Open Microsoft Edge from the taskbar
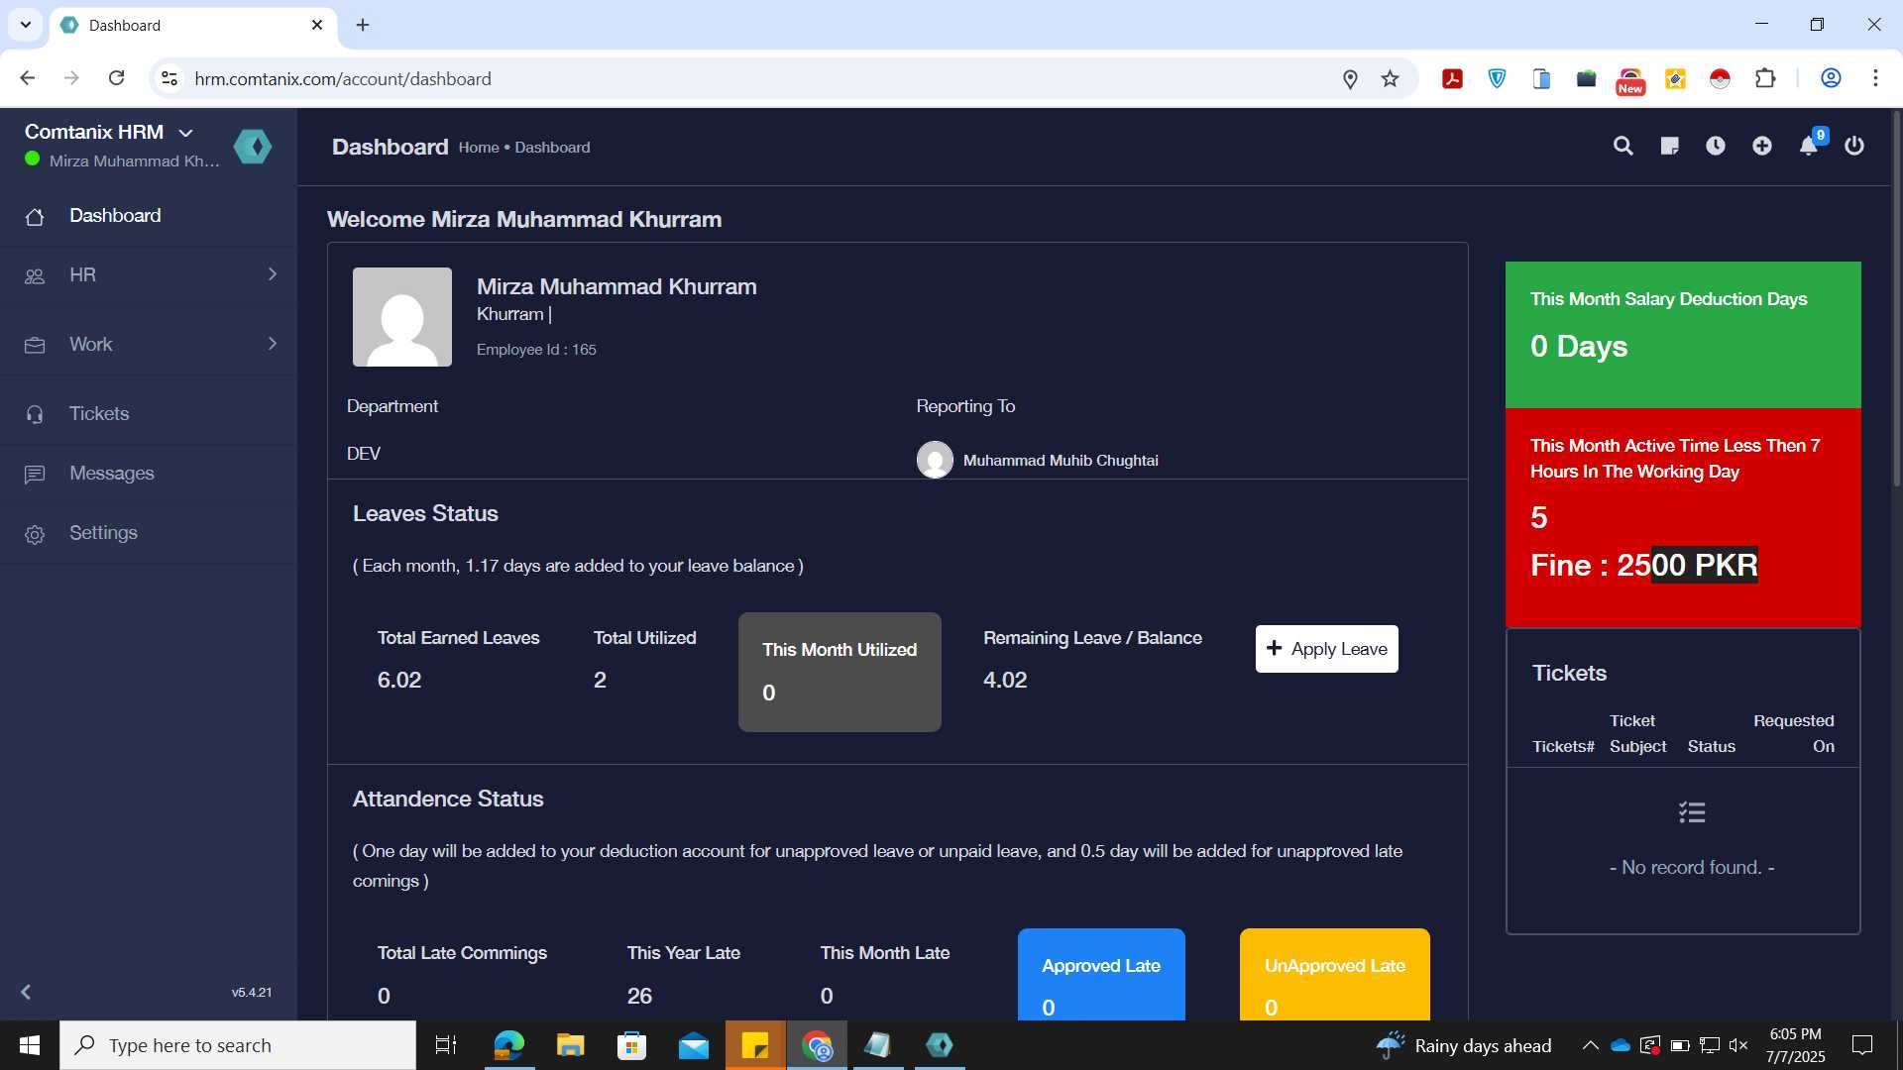 509,1045
